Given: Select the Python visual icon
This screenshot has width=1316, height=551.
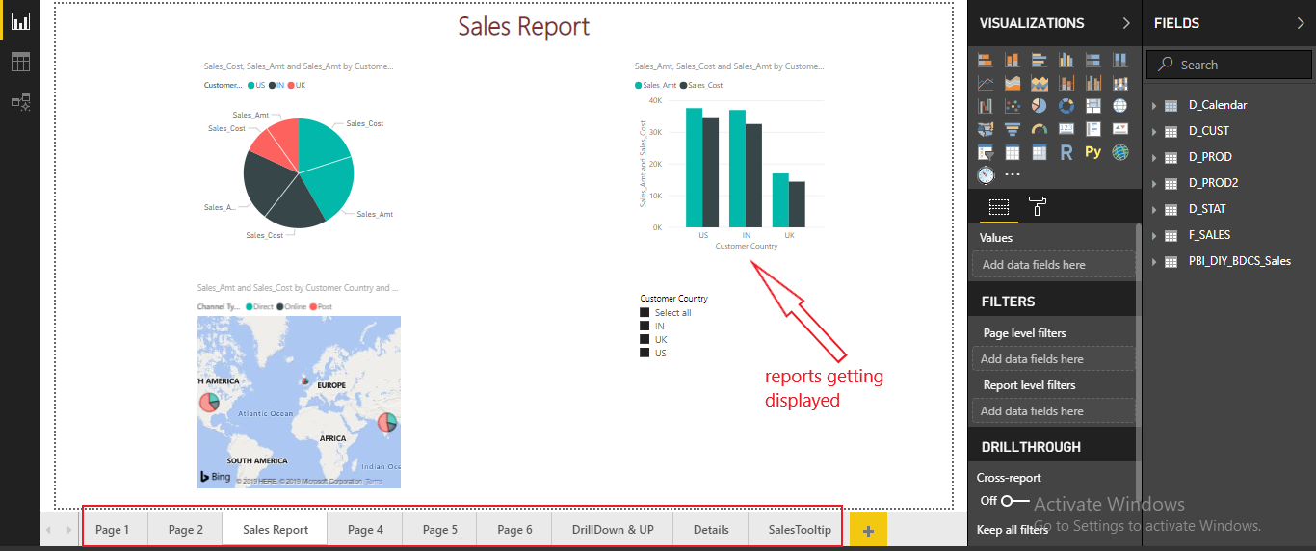Looking at the screenshot, I should coord(1093,152).
